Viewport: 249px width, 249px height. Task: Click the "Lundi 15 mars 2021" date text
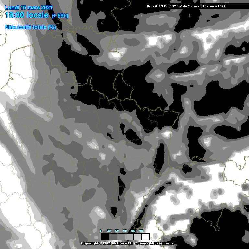pyautogui.click(x=29, y=7)
